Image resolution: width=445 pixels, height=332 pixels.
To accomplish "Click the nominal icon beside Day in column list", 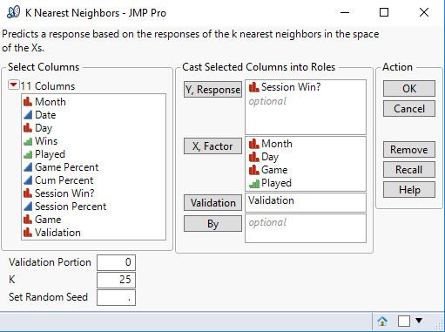I will point(28,128).
